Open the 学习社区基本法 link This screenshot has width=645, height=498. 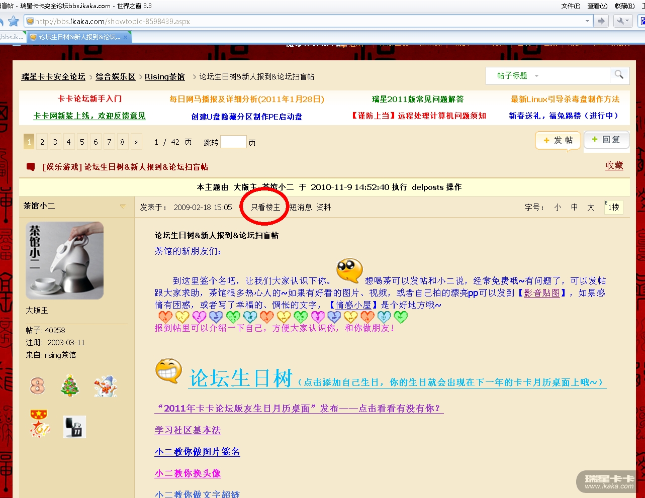pyautogui.click(x=188, y=430)
